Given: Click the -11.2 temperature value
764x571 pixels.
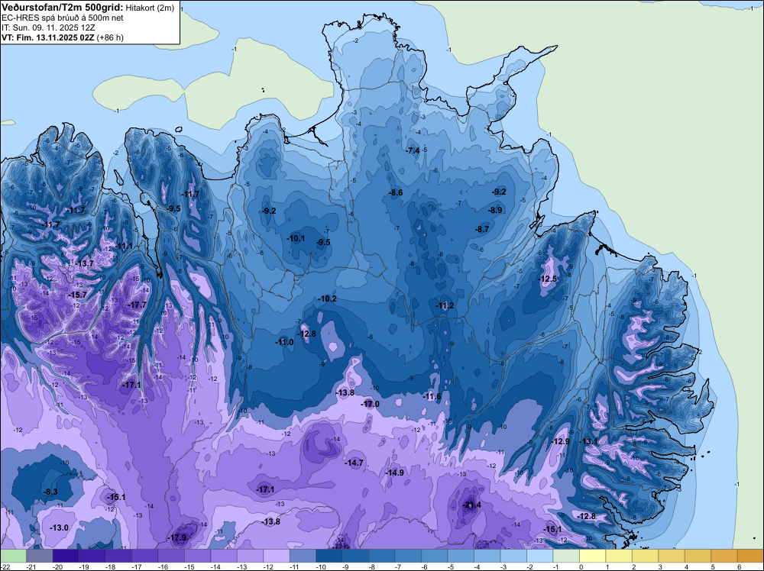Looking at the screenshot, I should click(445, 305).
